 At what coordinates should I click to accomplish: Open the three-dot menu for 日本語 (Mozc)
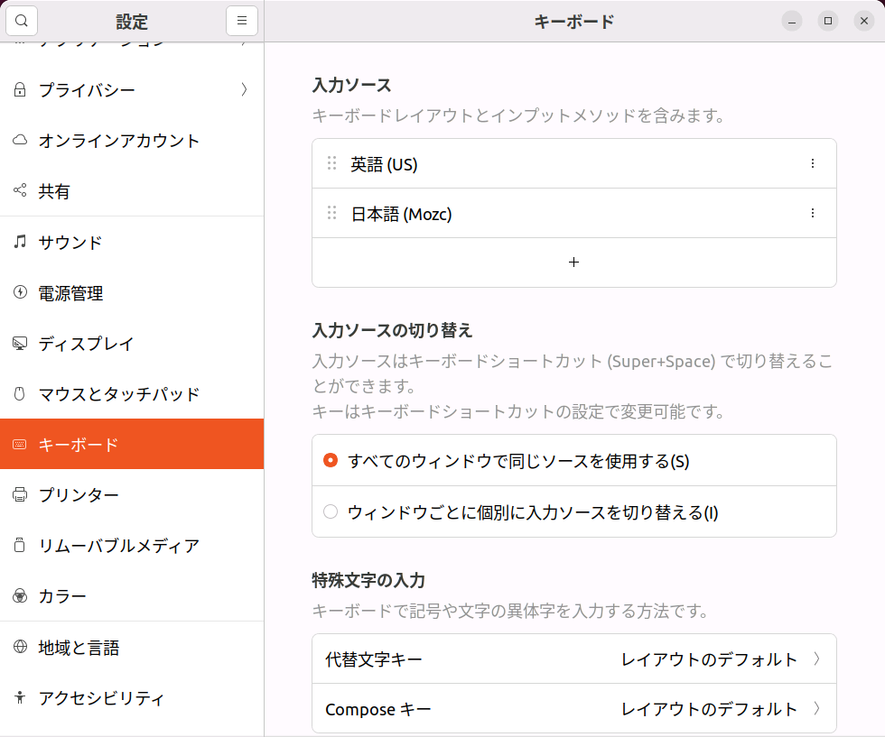812,213
